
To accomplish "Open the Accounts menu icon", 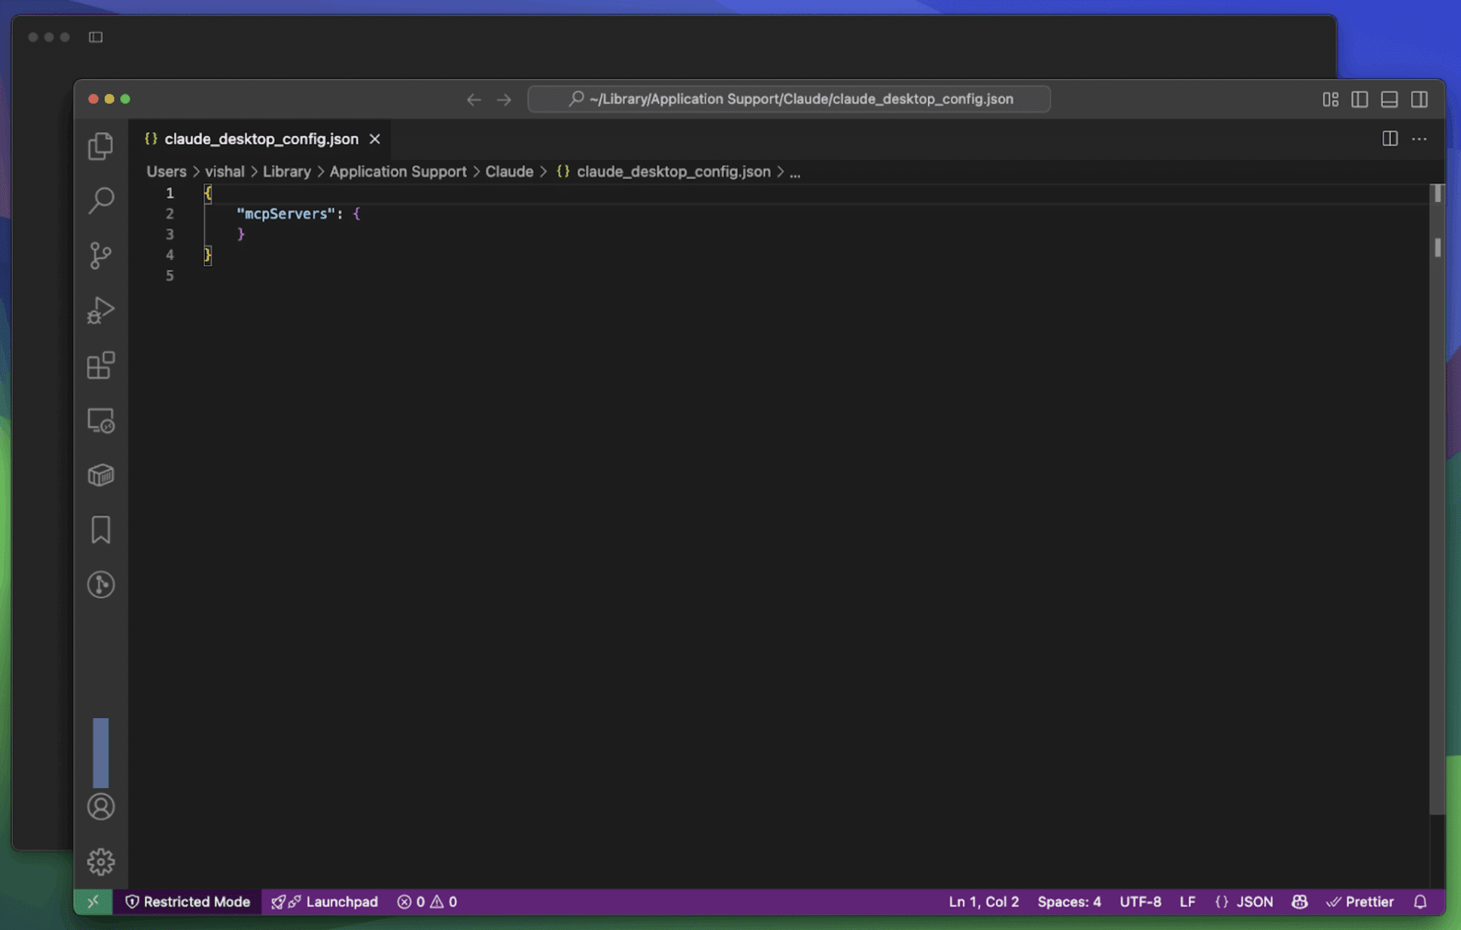I will tap(101, 807).
